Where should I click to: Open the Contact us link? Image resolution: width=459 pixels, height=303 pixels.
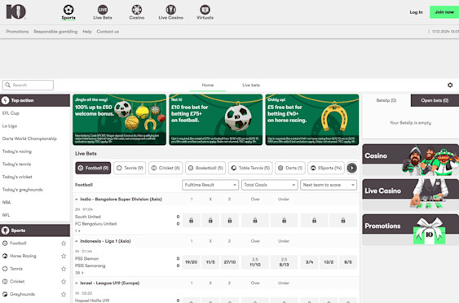[x=108, y=31]
